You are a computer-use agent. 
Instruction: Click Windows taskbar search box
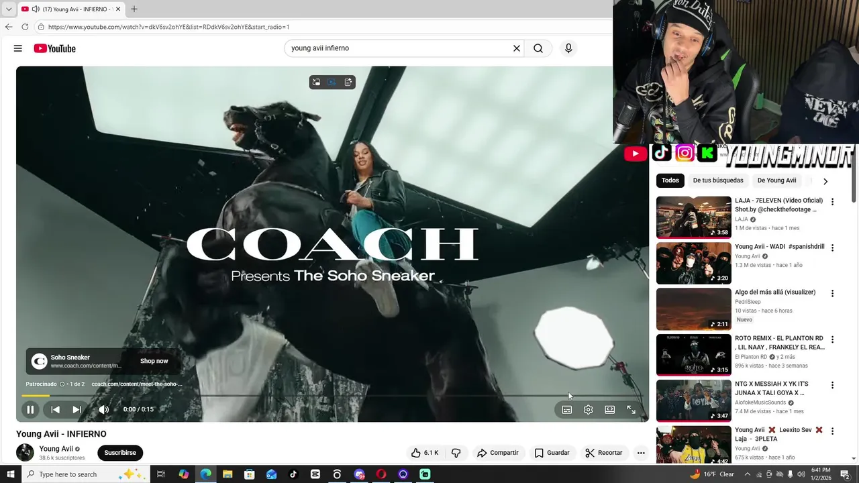tap(85, 474)
